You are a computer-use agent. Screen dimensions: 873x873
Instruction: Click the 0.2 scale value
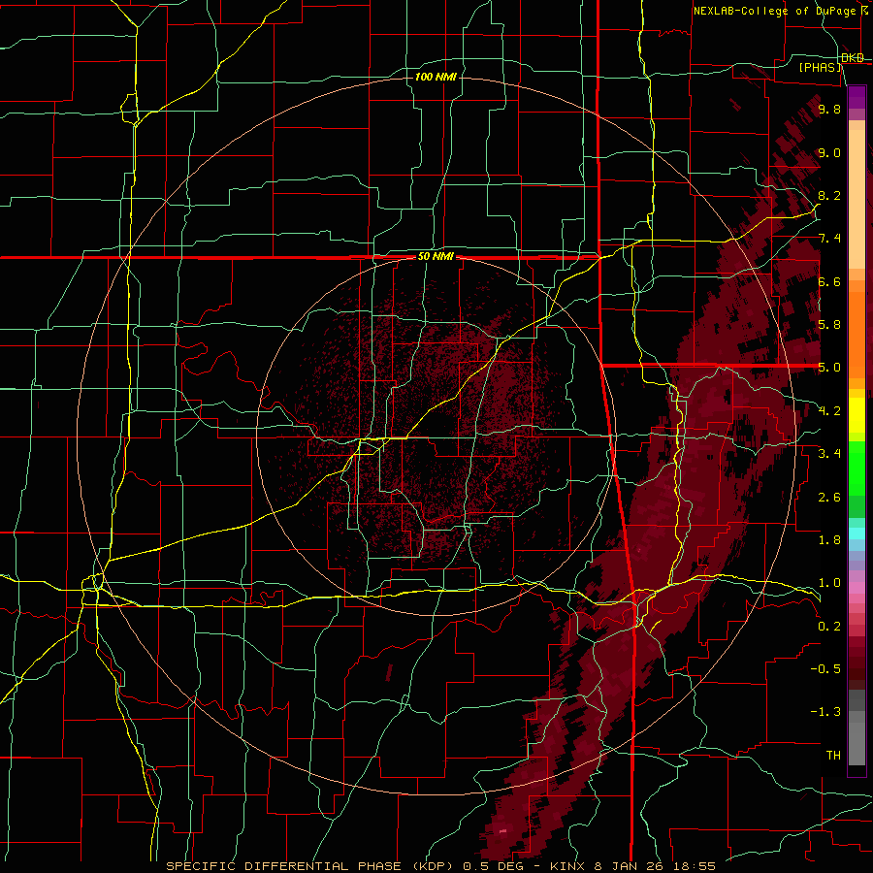click(x=829, y=627)
